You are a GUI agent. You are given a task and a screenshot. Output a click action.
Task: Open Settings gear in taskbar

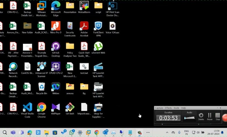click(x=80, y=132)
